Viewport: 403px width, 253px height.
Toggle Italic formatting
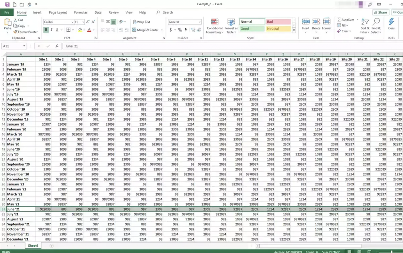51,30
